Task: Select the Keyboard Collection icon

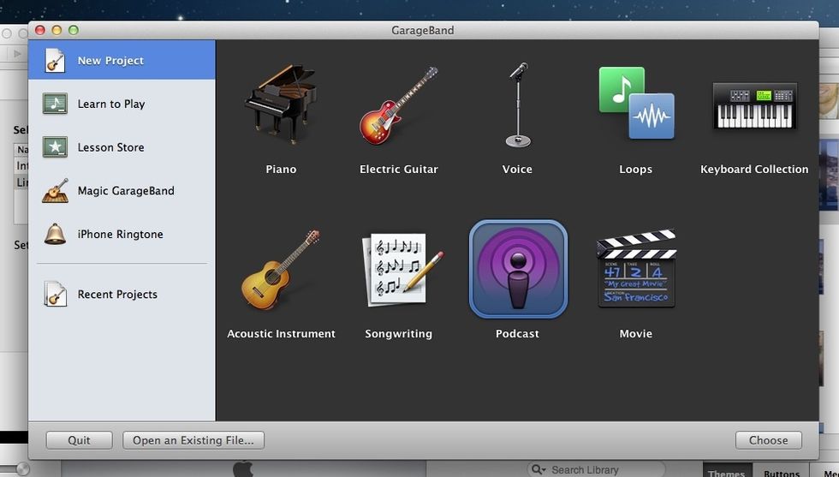Action: click(754, 106)
